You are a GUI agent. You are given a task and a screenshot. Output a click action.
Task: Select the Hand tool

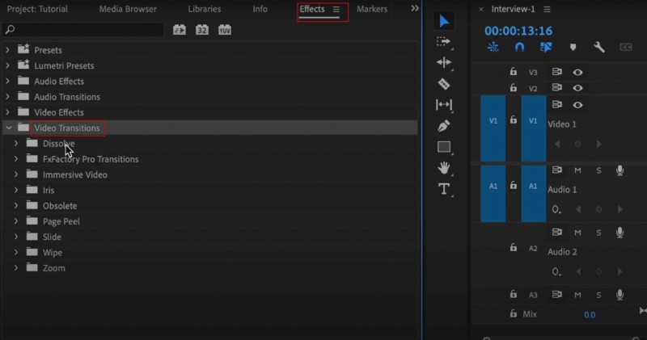pos(444,168)
